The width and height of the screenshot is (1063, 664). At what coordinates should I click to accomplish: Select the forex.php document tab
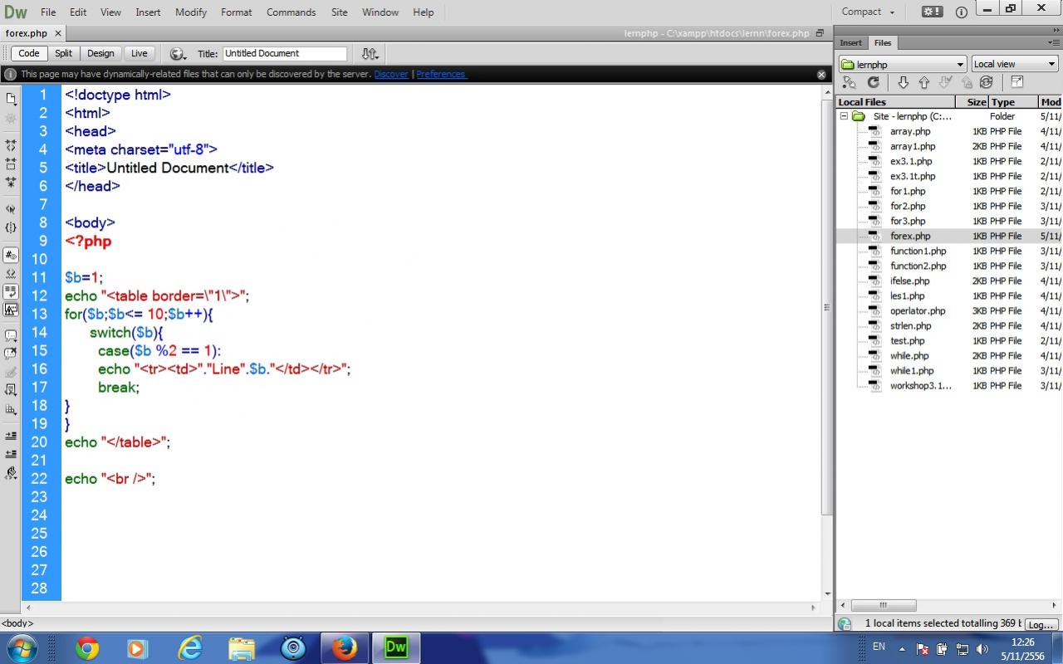click(27, 33)
